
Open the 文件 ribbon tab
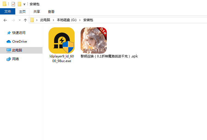(x=8, y=11)
